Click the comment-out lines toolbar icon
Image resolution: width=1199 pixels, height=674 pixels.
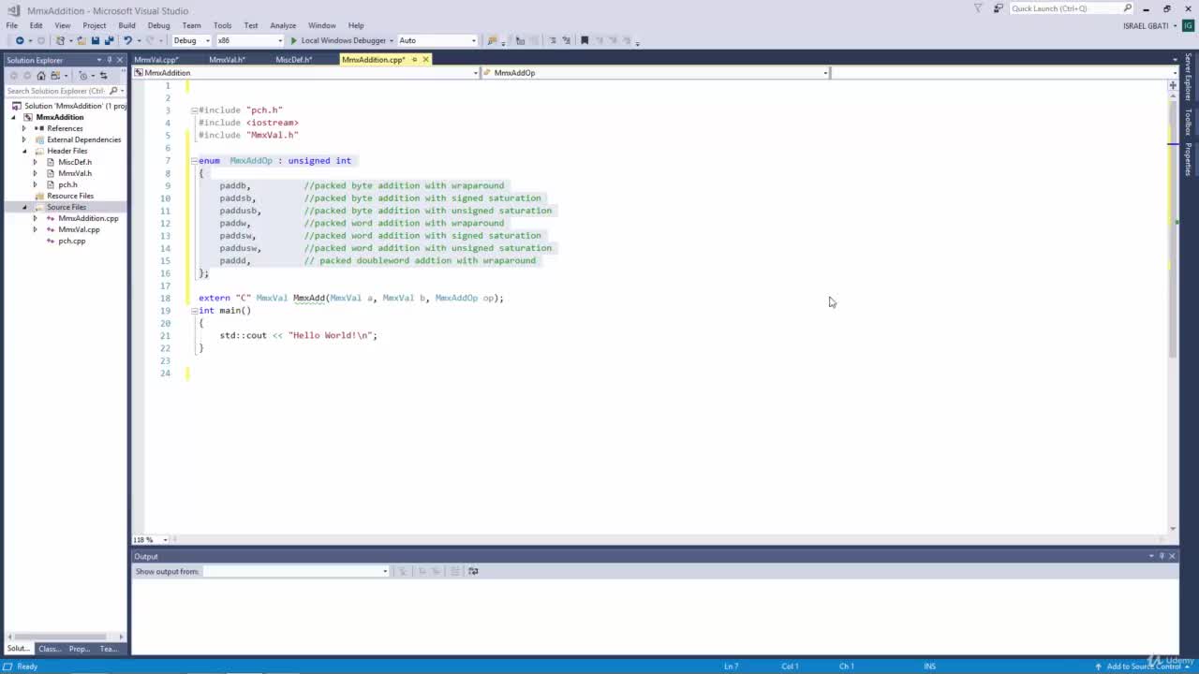point(553,40)
